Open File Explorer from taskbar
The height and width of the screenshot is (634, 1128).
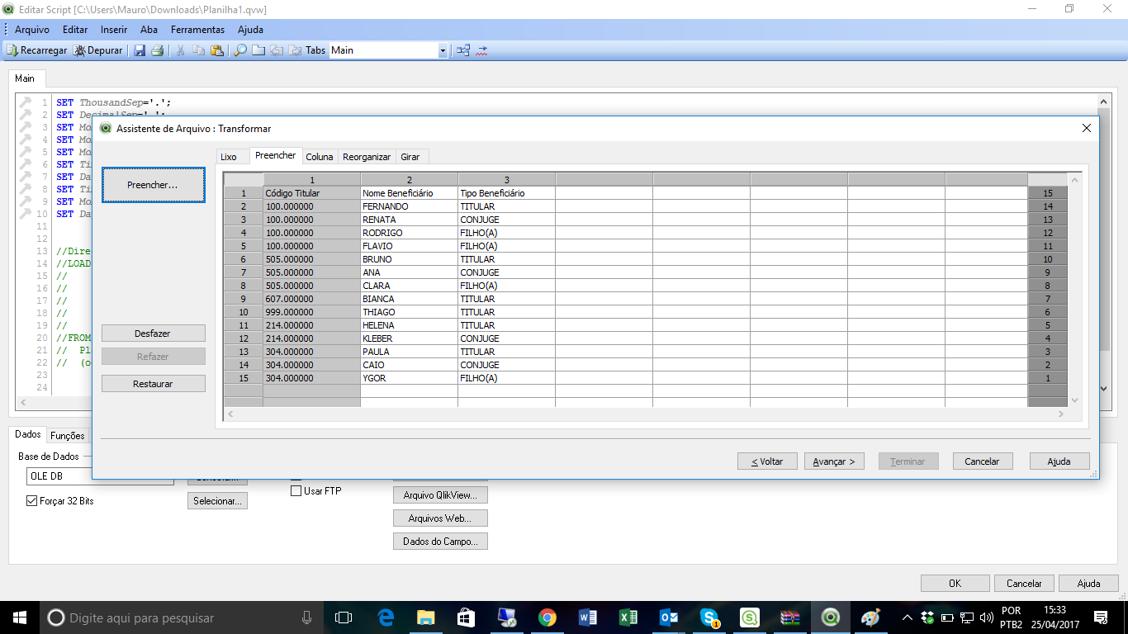tap(425, 617)
